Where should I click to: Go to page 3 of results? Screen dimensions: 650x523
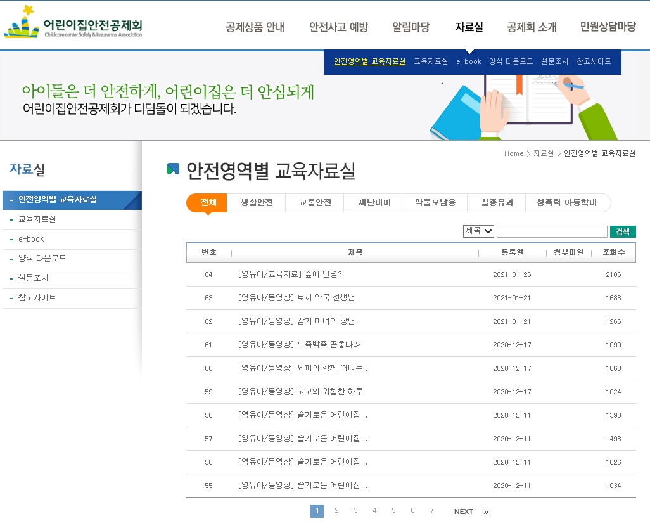click(x=355, y=511)
